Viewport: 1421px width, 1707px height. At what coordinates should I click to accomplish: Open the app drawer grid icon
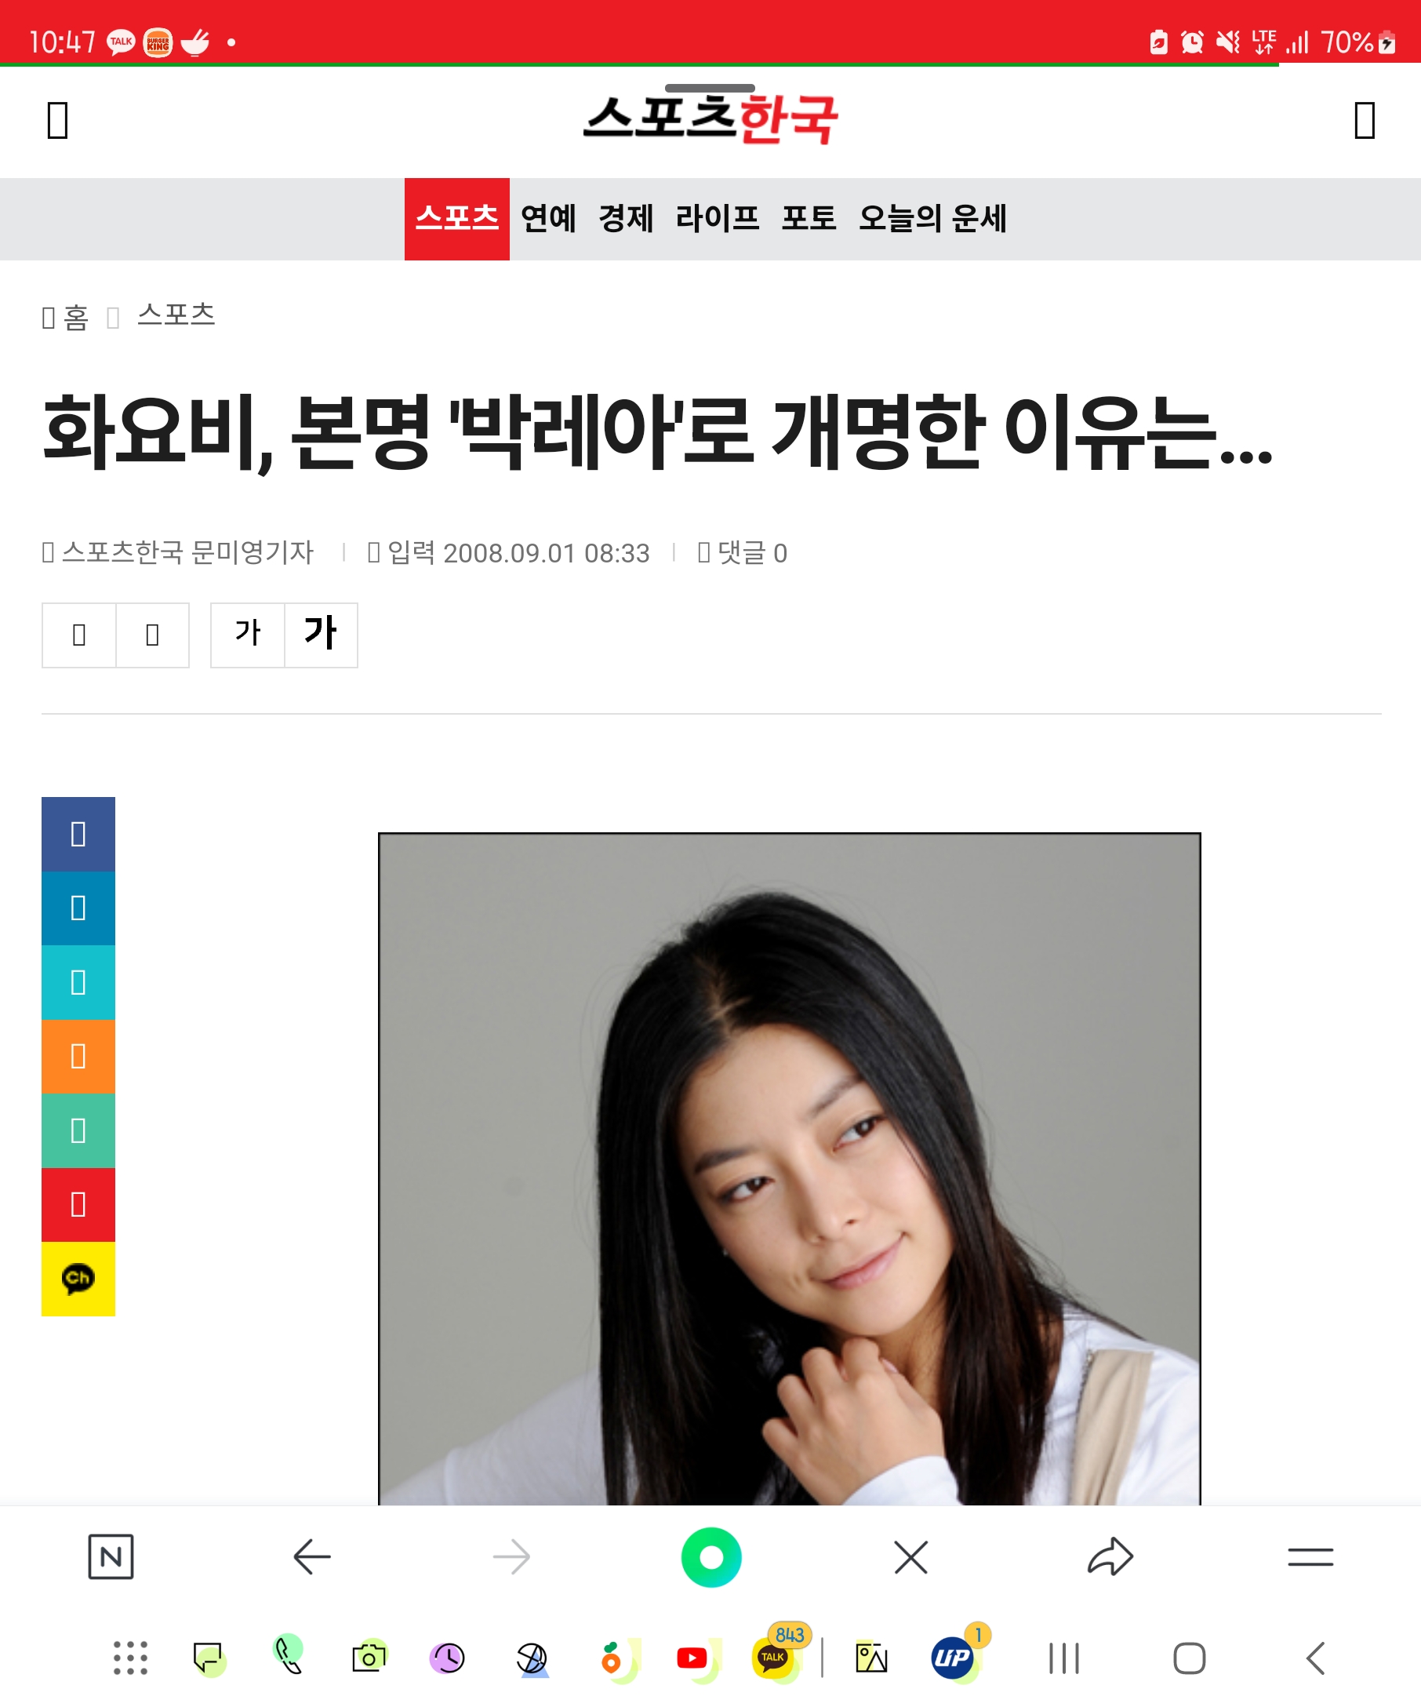(x=130, y=1658)
